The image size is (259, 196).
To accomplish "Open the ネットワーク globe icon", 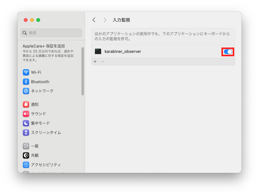I will [x=26, y=91].
